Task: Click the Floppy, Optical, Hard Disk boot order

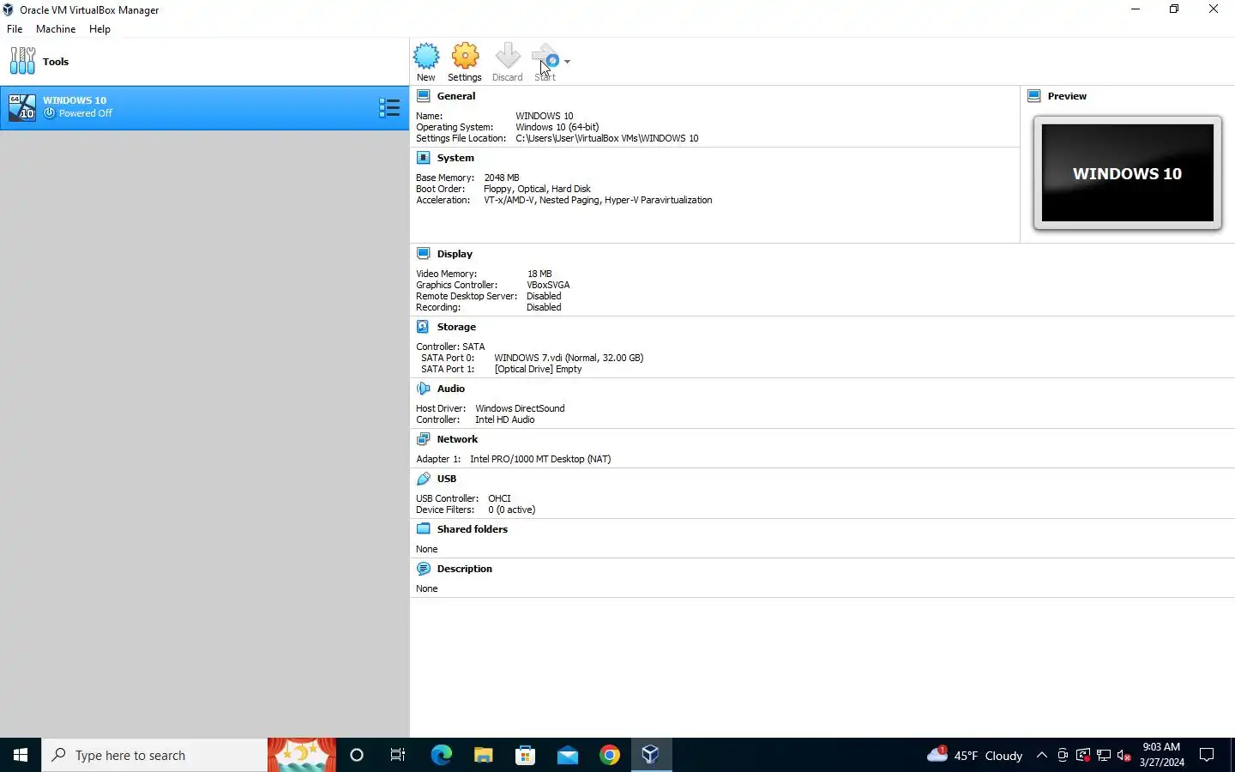Action: 537,189
